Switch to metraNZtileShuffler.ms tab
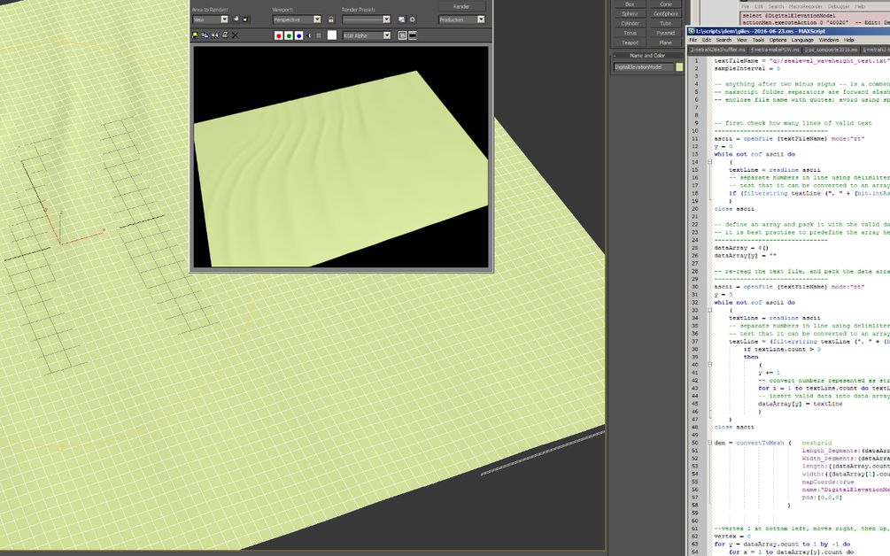Screen dimensions: 890x556 [x=717, y=50]
